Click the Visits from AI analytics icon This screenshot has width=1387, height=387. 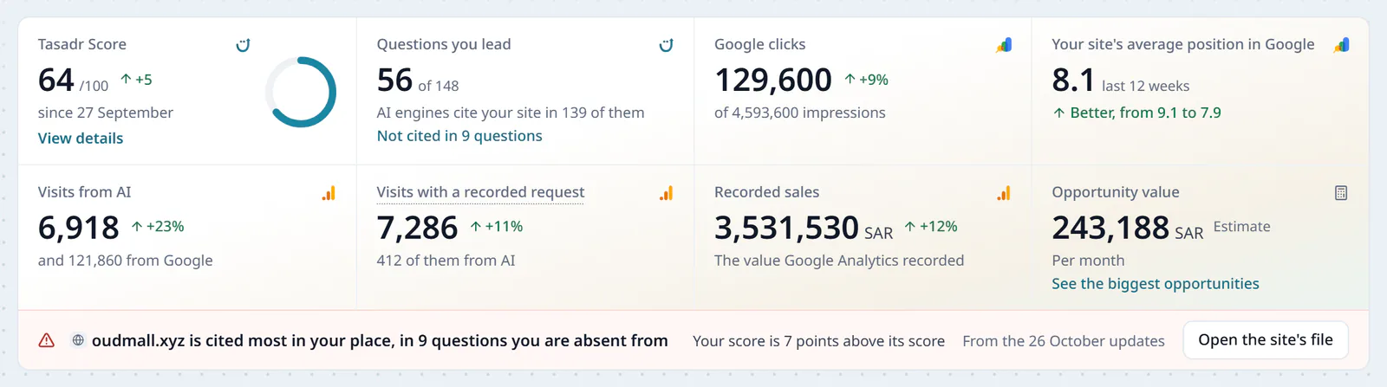click(x=329, y=193)
